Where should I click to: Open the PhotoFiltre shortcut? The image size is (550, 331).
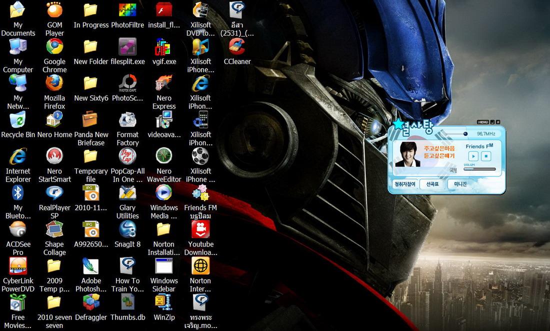click(x=127, y=14)
